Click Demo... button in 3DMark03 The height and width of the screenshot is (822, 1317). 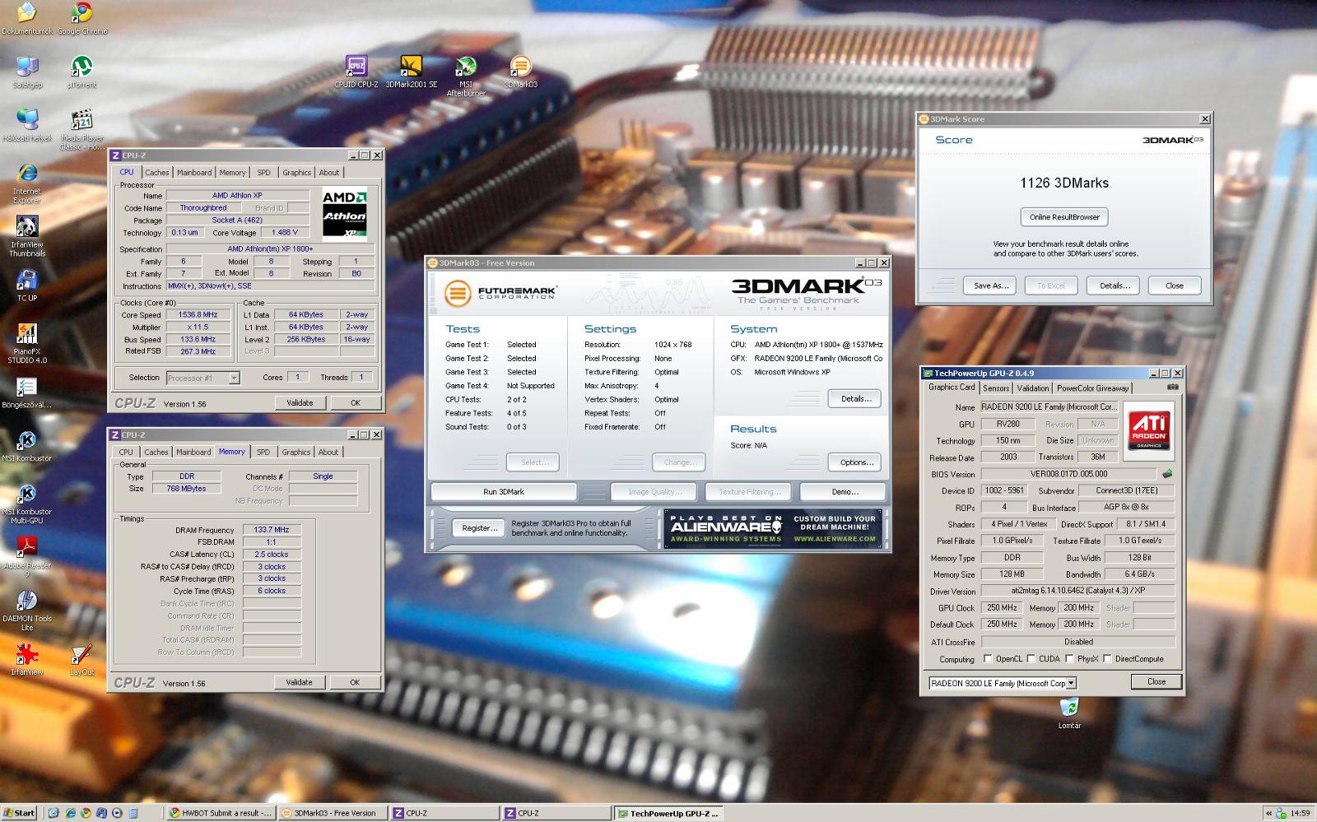click(845, 492)
